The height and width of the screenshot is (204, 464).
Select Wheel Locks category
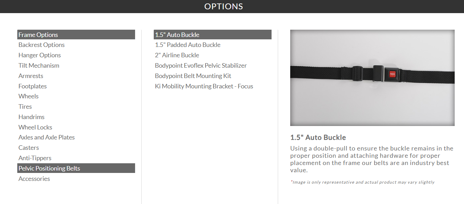point(35,127)
